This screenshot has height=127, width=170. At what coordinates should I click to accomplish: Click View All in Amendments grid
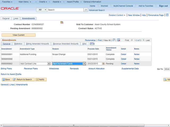[107, 40]
